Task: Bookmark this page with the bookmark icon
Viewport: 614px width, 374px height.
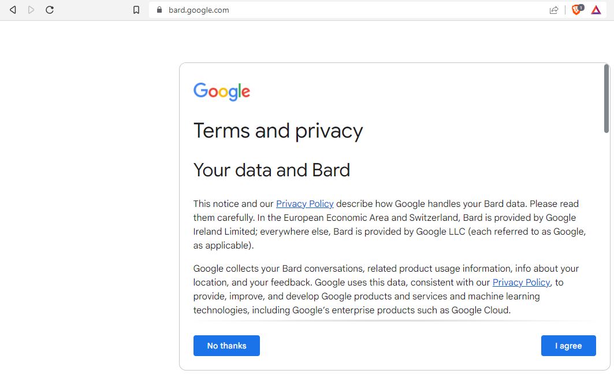Action: [x=136, y=10]
